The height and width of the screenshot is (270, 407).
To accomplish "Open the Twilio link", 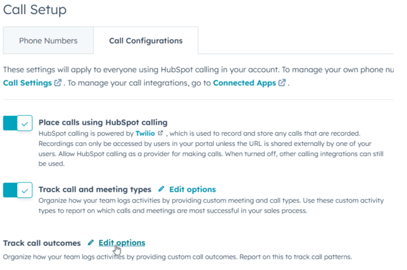I will [x=145, y=133].
